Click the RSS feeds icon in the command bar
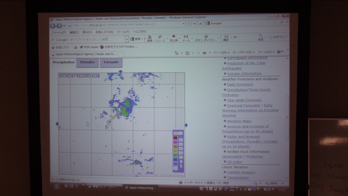The image size is (348, 196). 187,53
